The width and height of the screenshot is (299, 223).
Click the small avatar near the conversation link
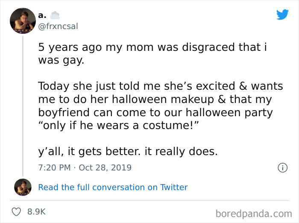click(x=22, y=187)
